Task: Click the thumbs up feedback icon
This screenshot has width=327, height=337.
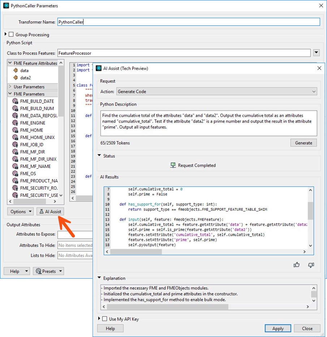Action: click(297, 265)
